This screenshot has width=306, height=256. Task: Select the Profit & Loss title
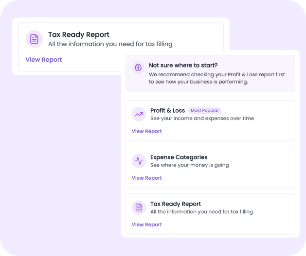pos(168,110)
